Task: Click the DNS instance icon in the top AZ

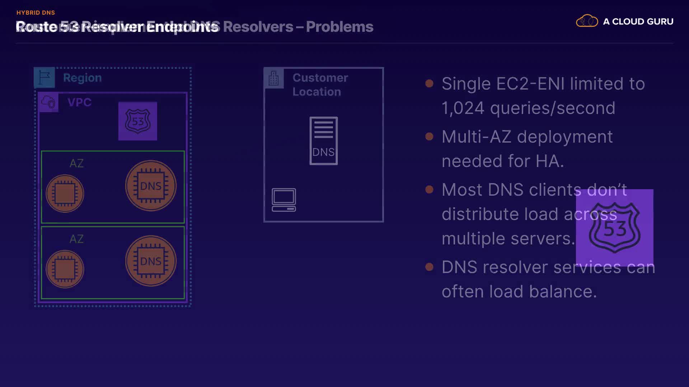Action: [151, 186]
